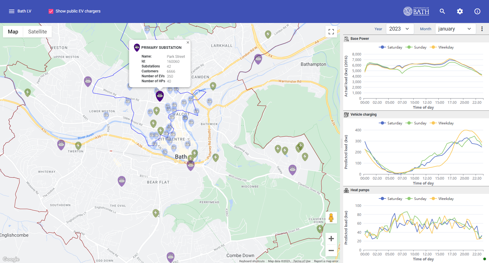Open the Terms of Use link

302,261
